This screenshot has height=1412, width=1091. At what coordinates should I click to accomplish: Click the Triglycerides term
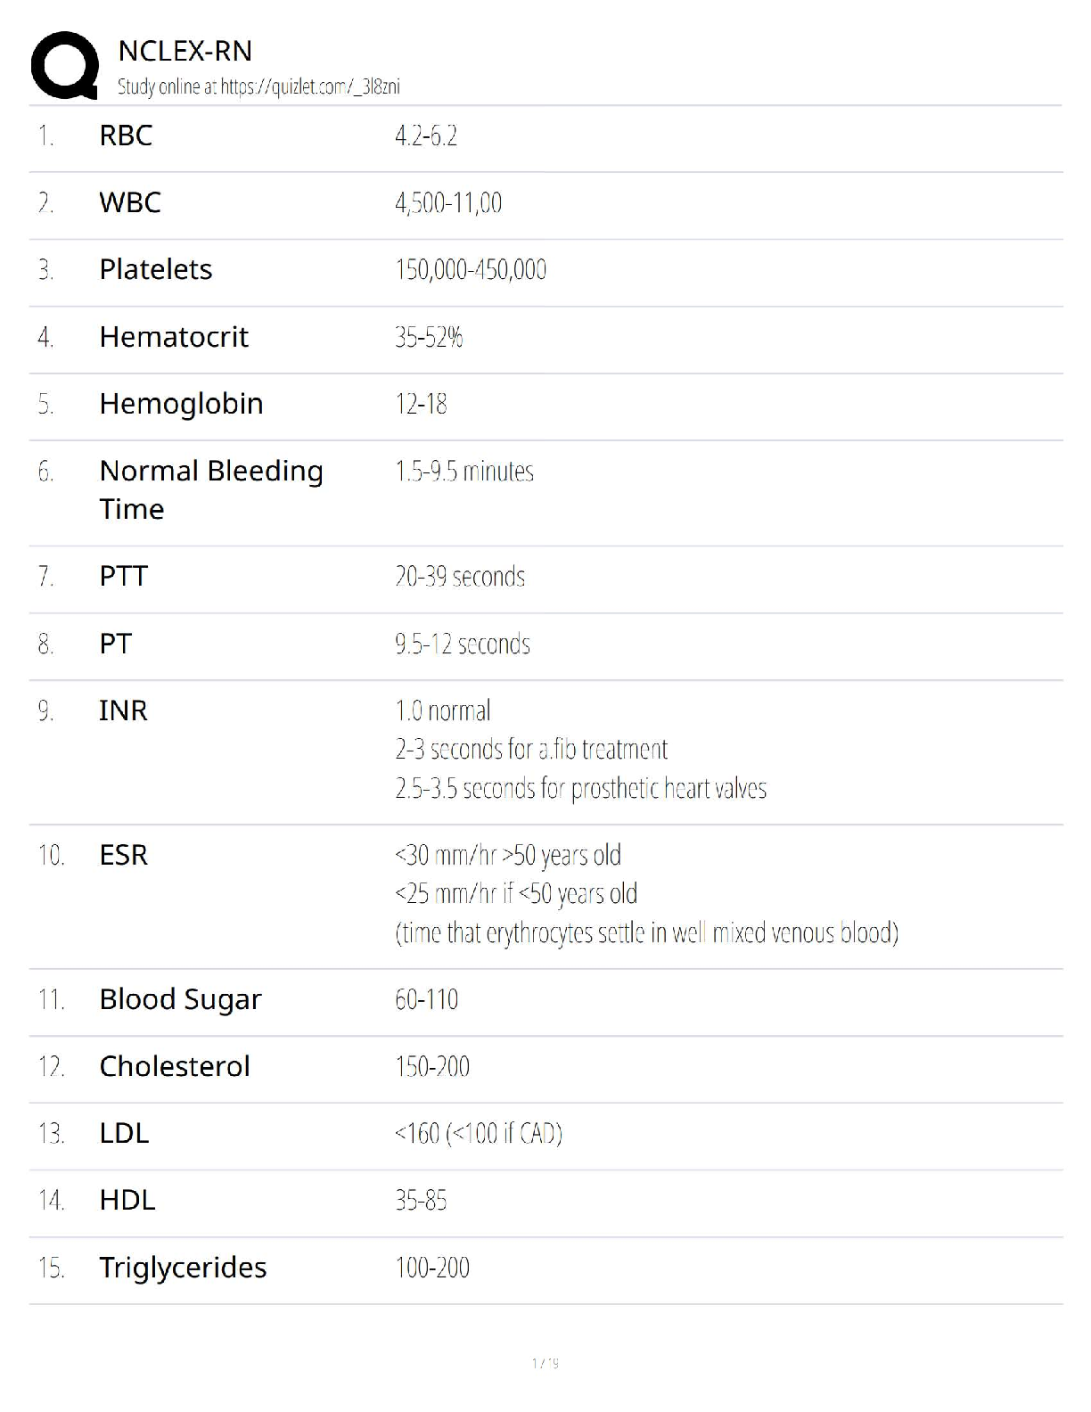[x=183, y=1268]
